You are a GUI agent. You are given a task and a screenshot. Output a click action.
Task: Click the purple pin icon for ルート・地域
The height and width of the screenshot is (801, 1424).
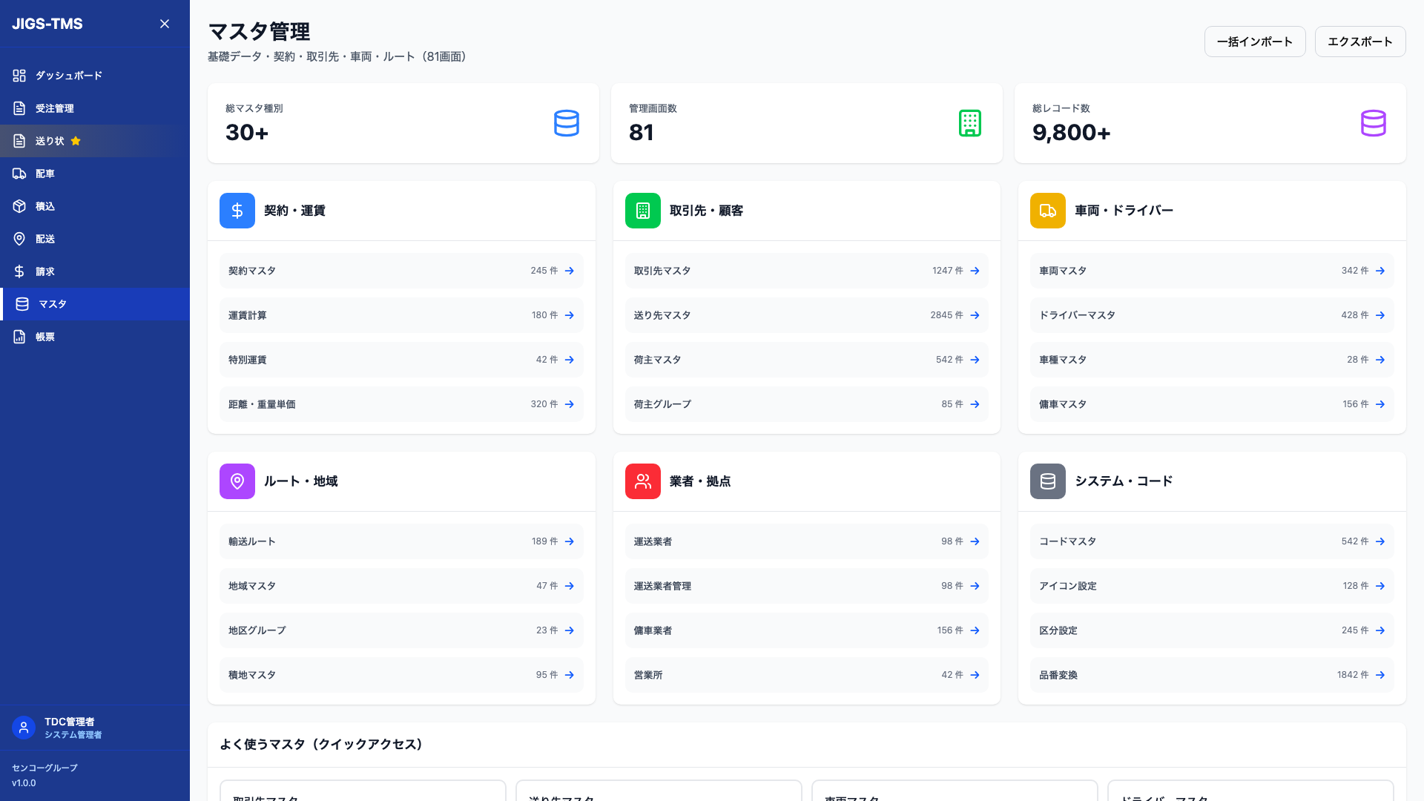(237, 481)
